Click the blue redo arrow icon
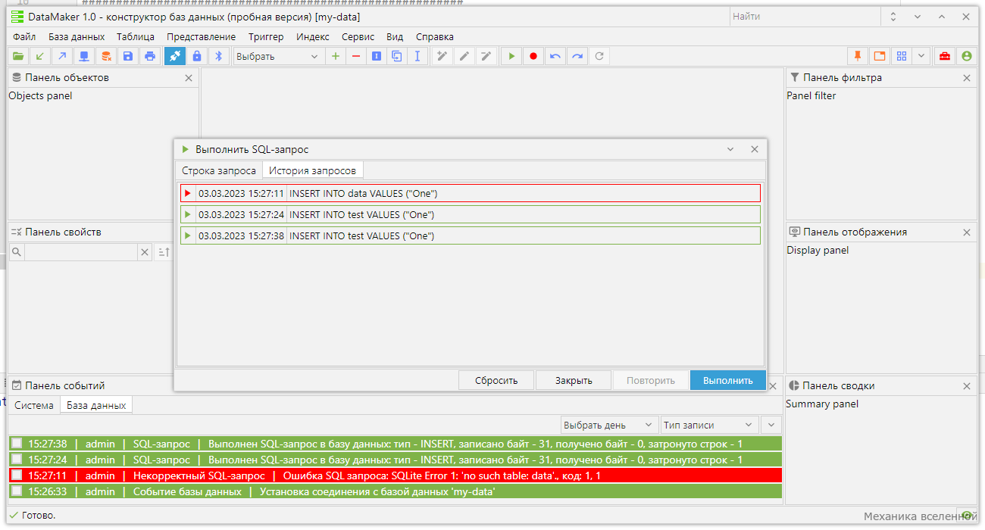 pos(577,56)
